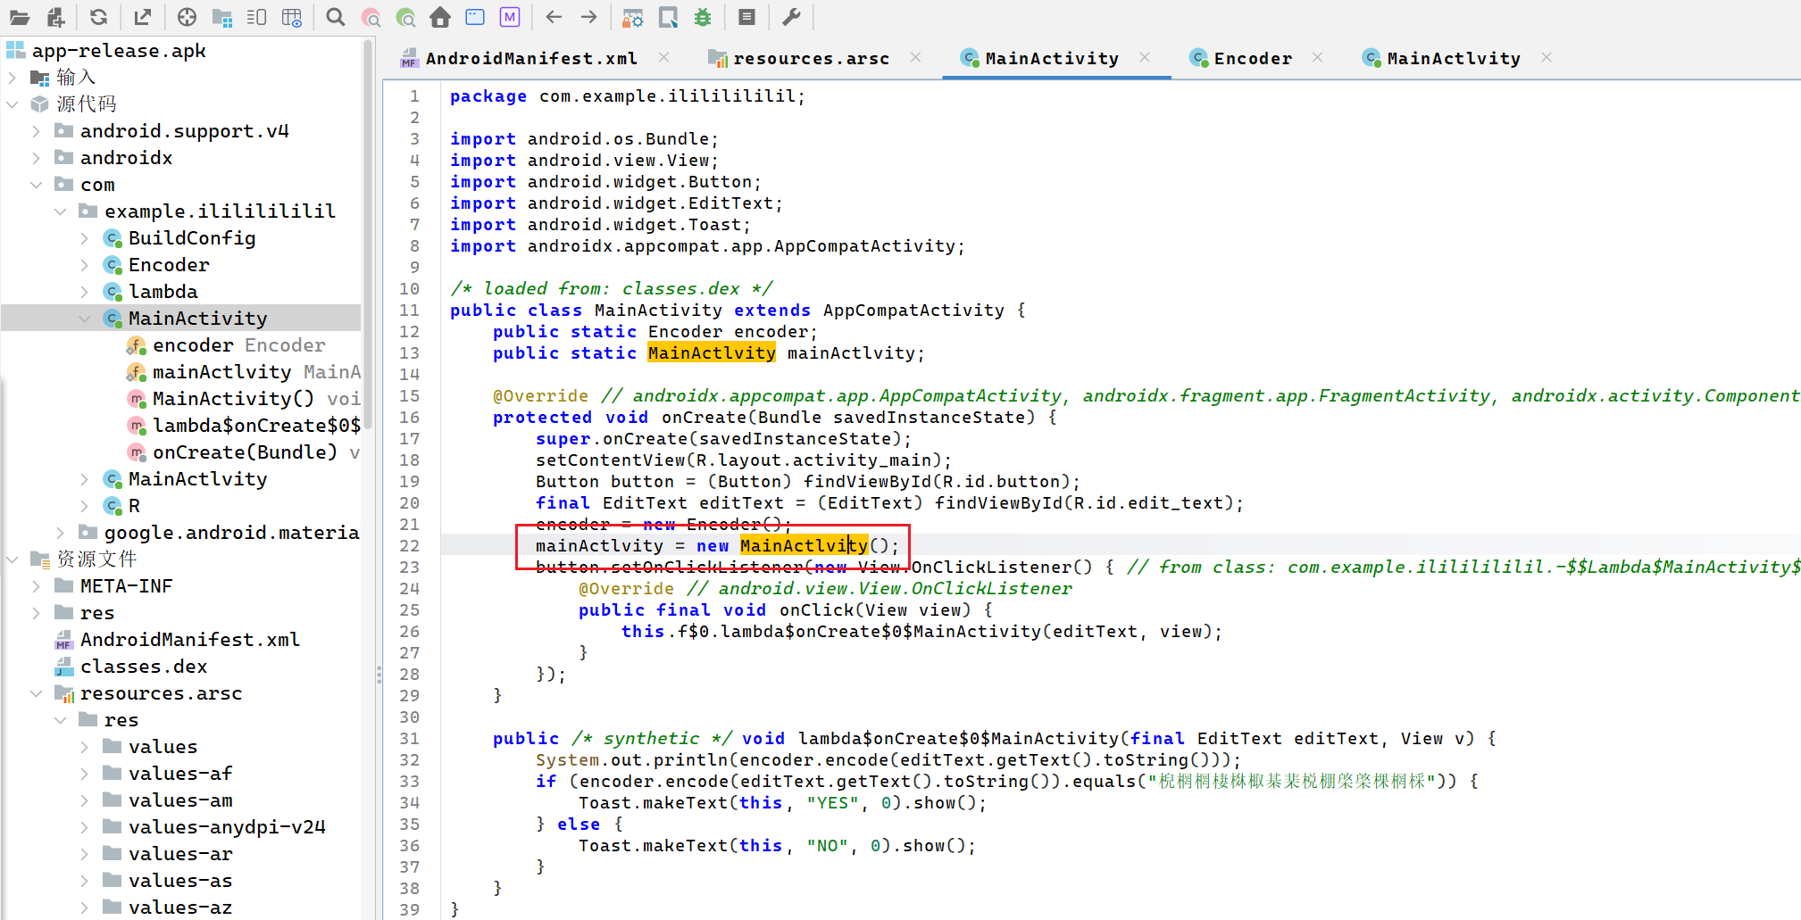Expand the android.support.v4 package
The image size is (1801, 920).
pos(36,131)
